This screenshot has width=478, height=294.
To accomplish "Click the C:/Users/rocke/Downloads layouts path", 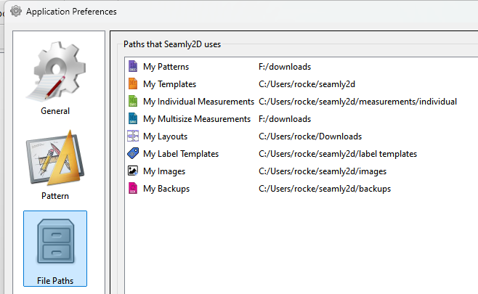I will point(309,136).
